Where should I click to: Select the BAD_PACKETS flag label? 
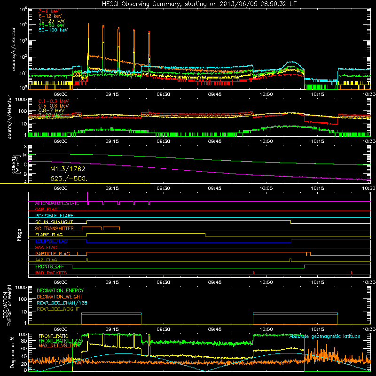pos(51,273)
